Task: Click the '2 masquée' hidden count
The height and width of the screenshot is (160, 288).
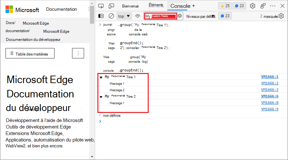Action: (x=269, y=17)
